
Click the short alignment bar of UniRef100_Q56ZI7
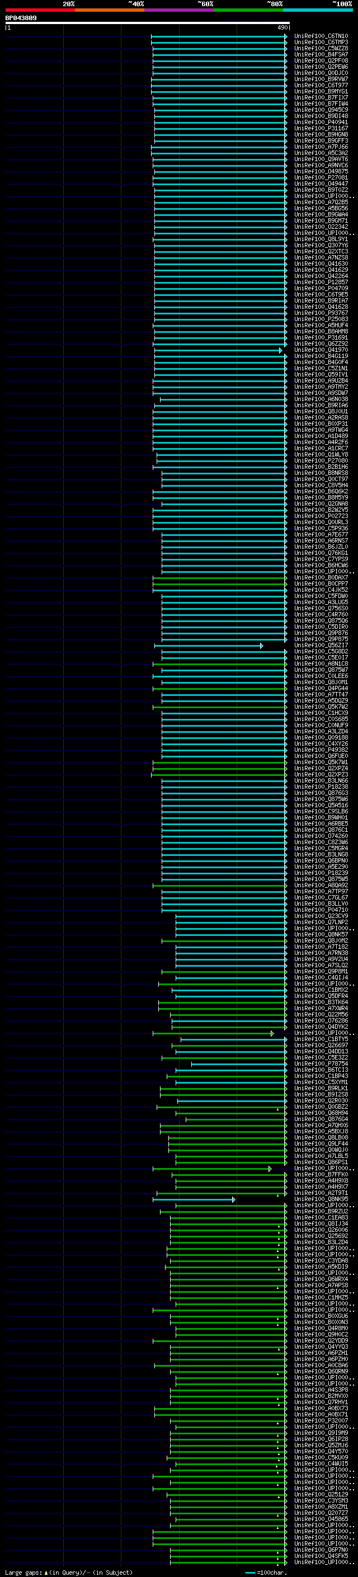click(x=209, y=646)
